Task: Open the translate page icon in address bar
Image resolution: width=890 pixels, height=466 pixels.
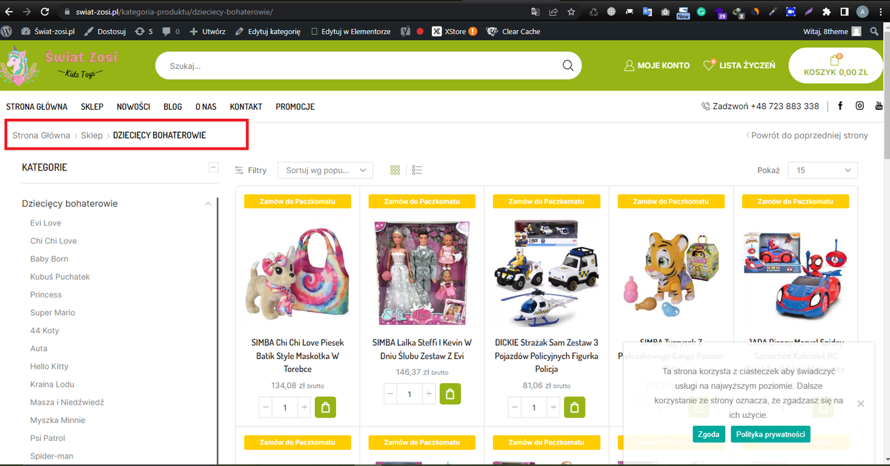Action: pos(535,12)
